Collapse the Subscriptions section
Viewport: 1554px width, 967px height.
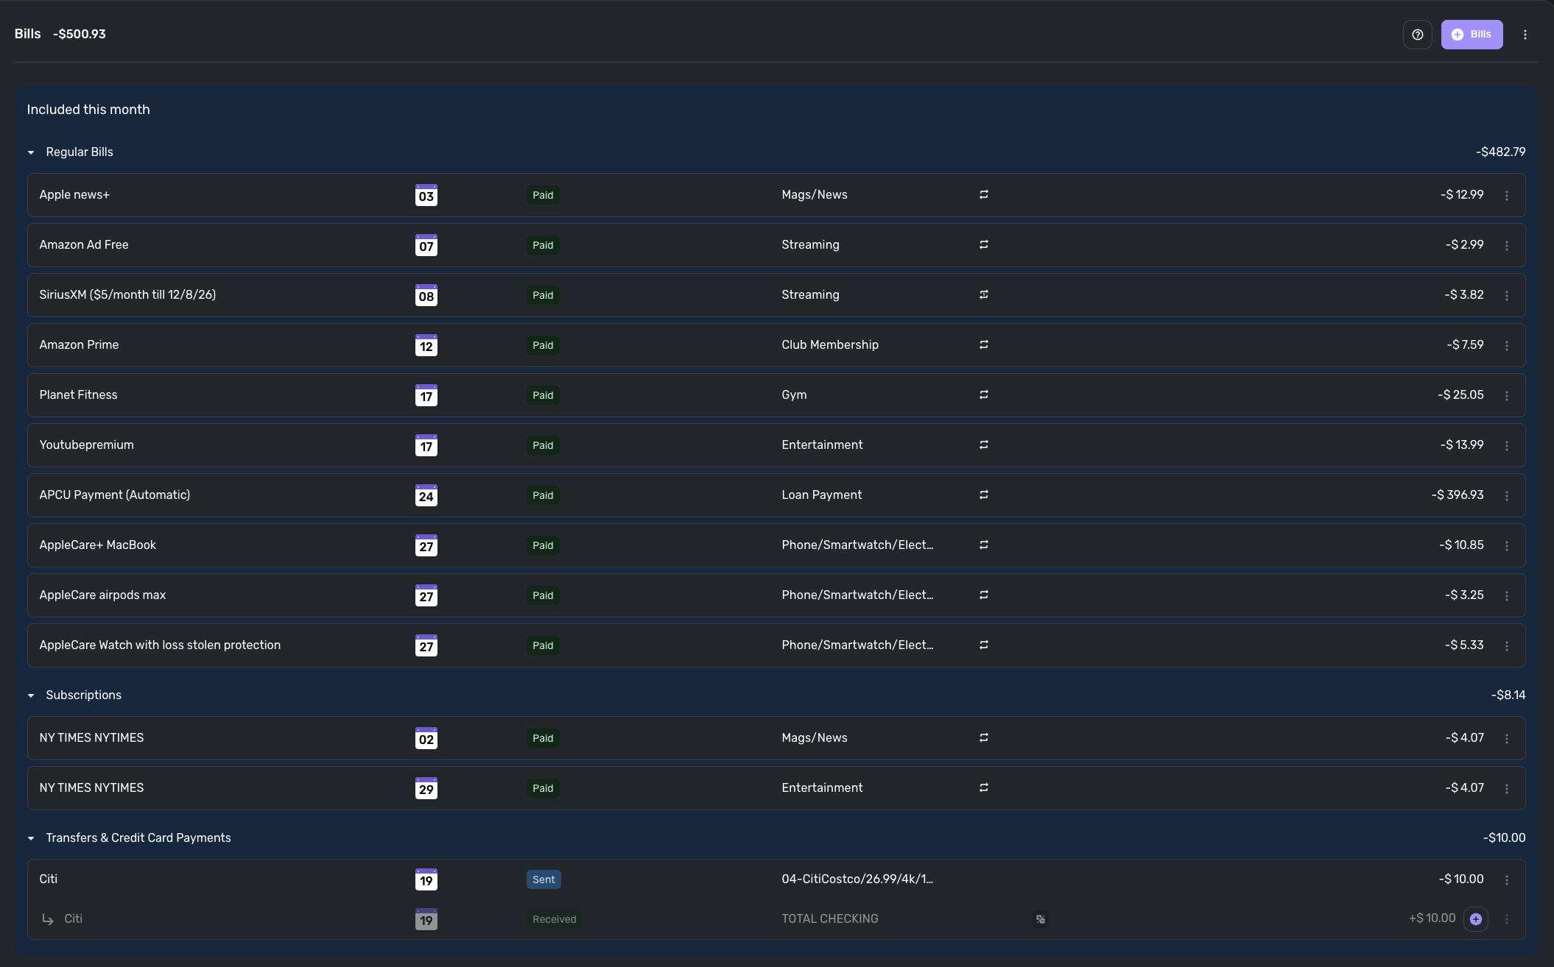click(31, 695)
